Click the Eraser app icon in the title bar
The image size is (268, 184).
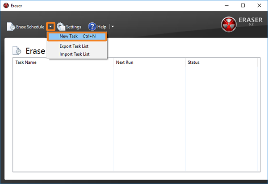pyautogui.click(x=6, y=5)
